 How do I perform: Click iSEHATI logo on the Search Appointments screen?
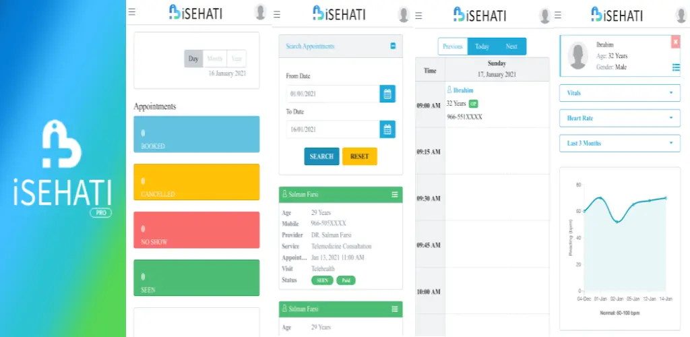click(x=339, y=13)
